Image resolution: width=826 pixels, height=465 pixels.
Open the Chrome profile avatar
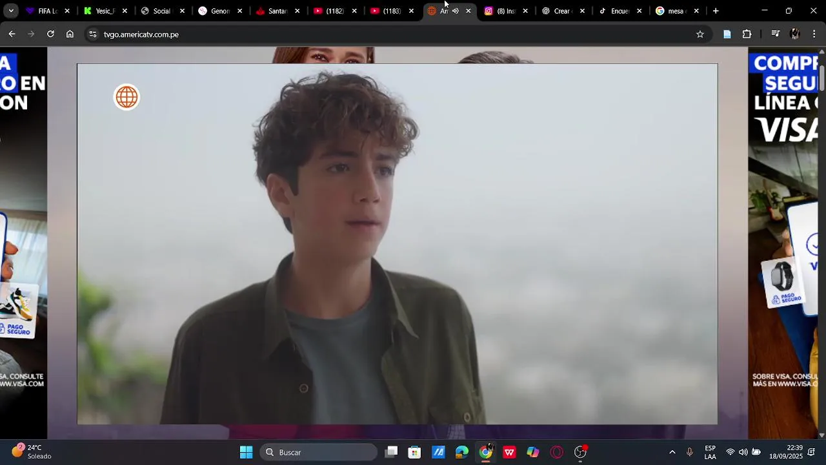pos(795,34)
